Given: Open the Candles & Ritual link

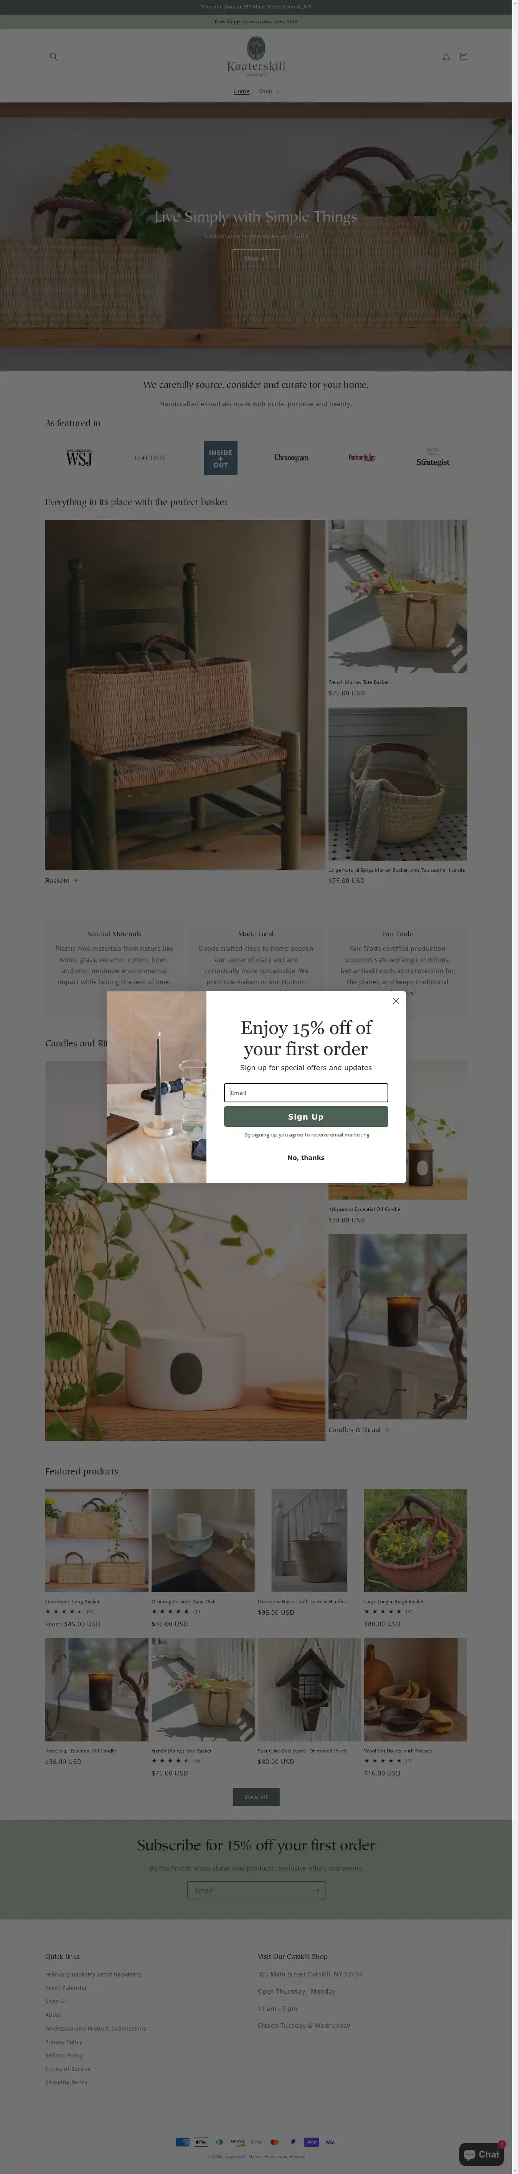Looking at the screenshot, I should 358,1430.
